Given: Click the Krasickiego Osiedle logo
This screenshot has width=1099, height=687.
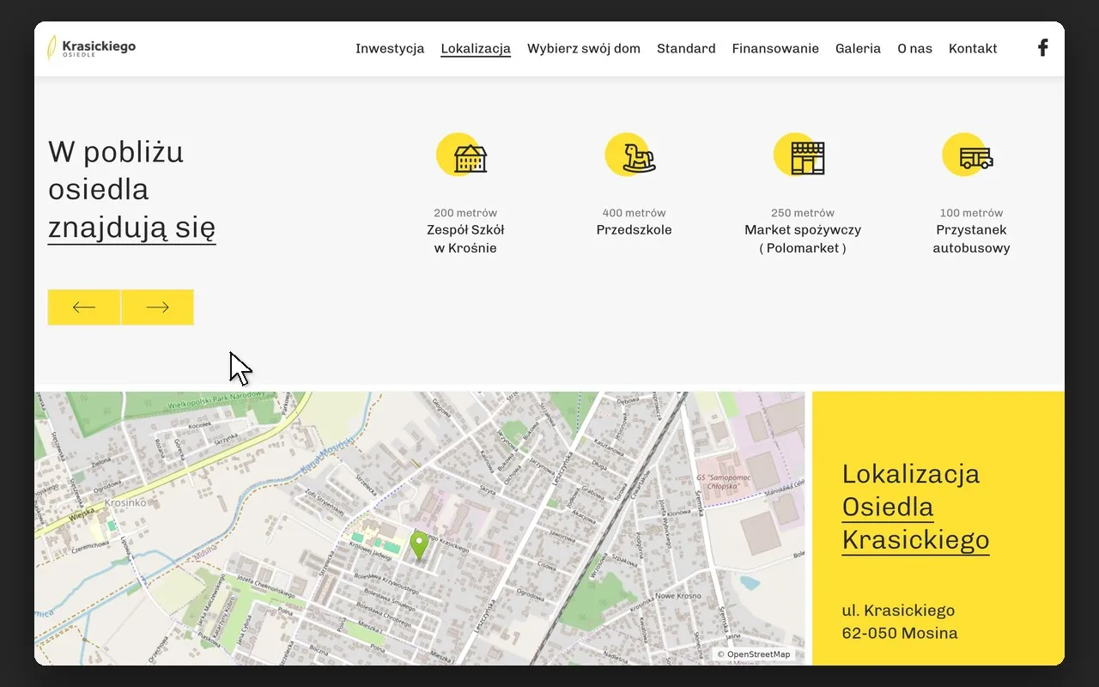Looking at the screenshot, I should tap(91, 47).
